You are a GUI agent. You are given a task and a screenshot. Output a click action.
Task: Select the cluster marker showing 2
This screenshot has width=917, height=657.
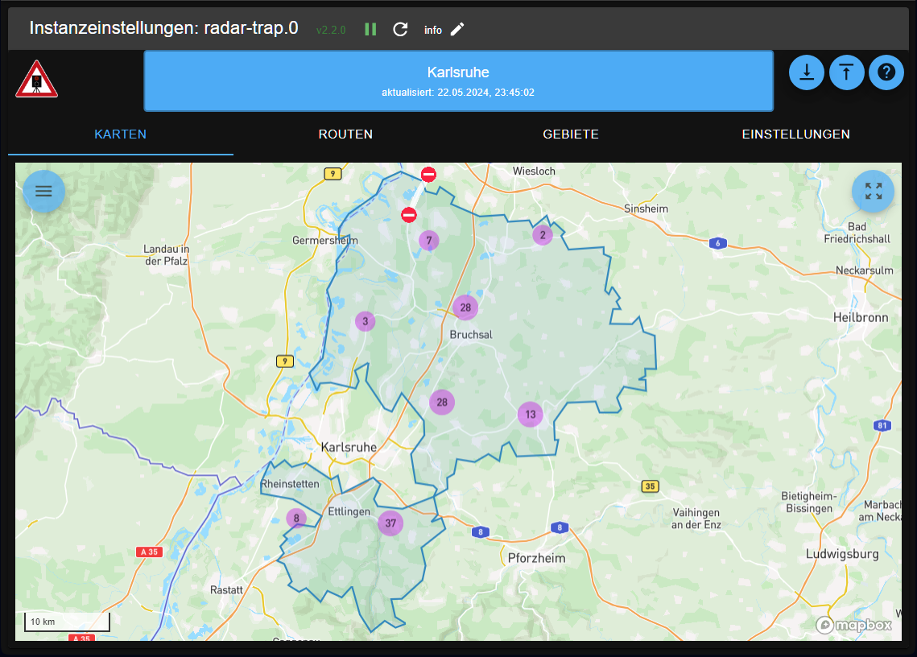point(543,235)
